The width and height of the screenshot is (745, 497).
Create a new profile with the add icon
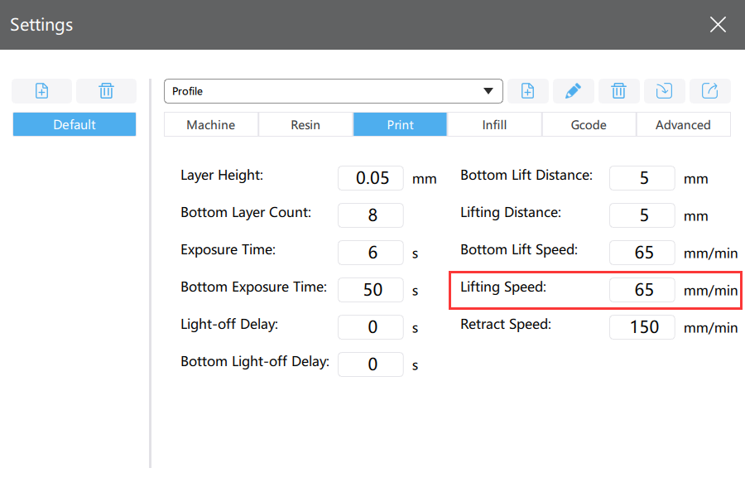[x=527, y=91]
